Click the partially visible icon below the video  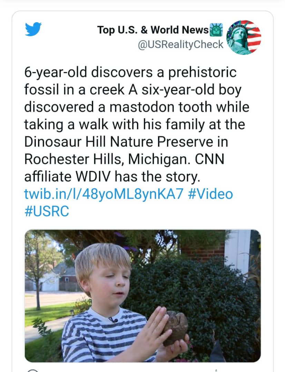pyautogui.click(x=33, y=370)
